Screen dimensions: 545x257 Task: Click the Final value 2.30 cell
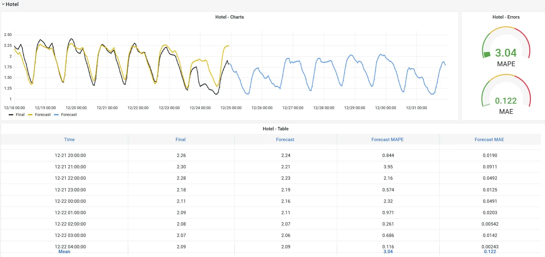(181, 167)
